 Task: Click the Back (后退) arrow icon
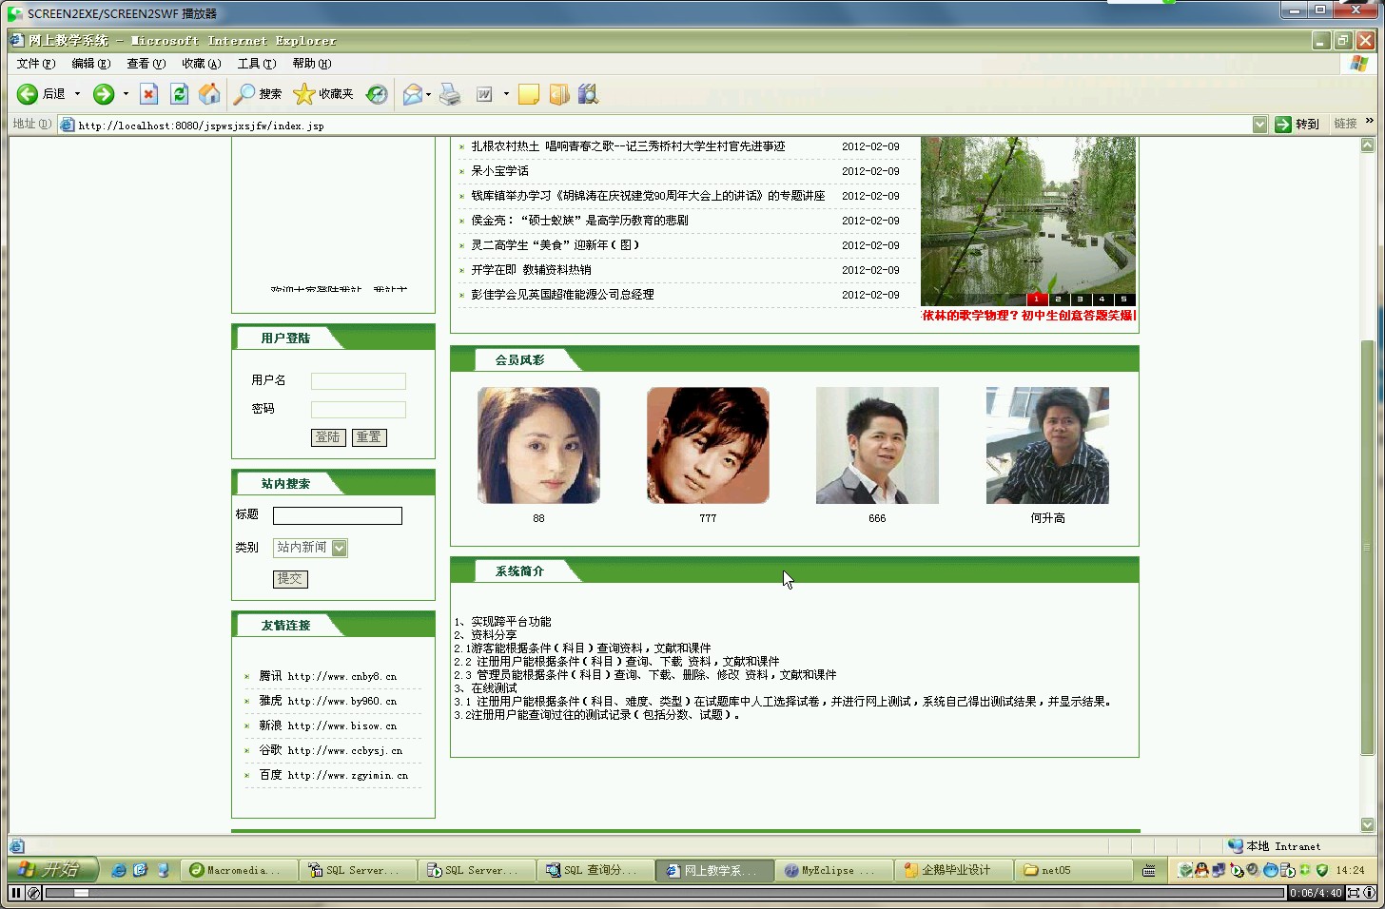click(x=28, y=94)
